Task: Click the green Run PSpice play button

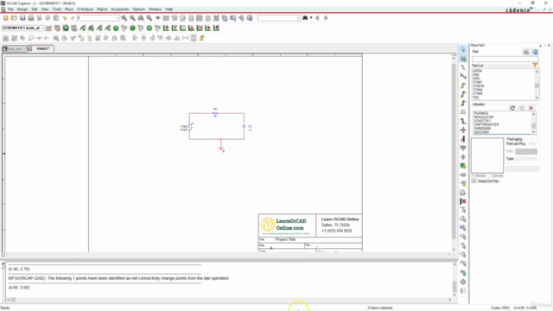Action: [66, 28]
